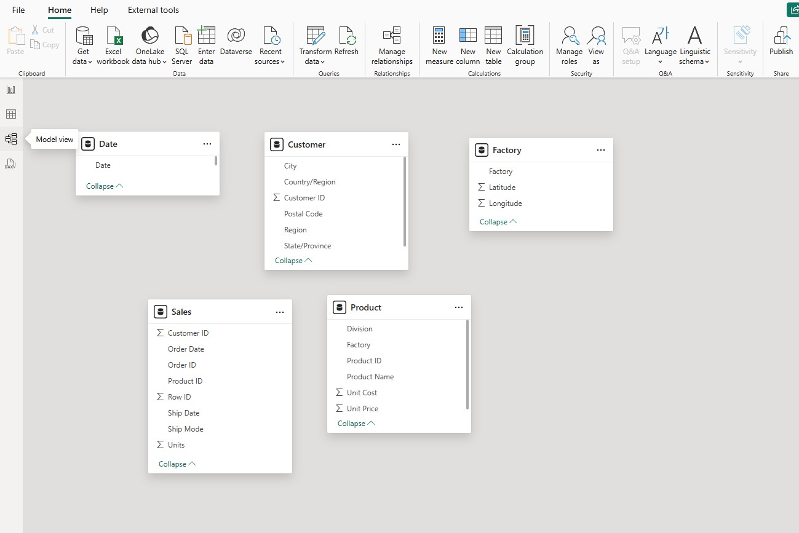This screenshot has width=799, height=533.
Task: Collapse the Date table card
Action: coord(105,186)
